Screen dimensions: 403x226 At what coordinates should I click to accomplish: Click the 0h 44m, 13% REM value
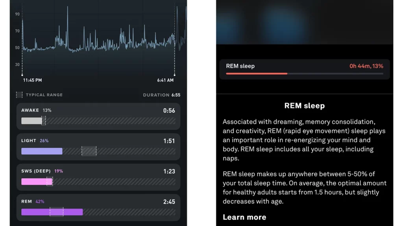366,66
